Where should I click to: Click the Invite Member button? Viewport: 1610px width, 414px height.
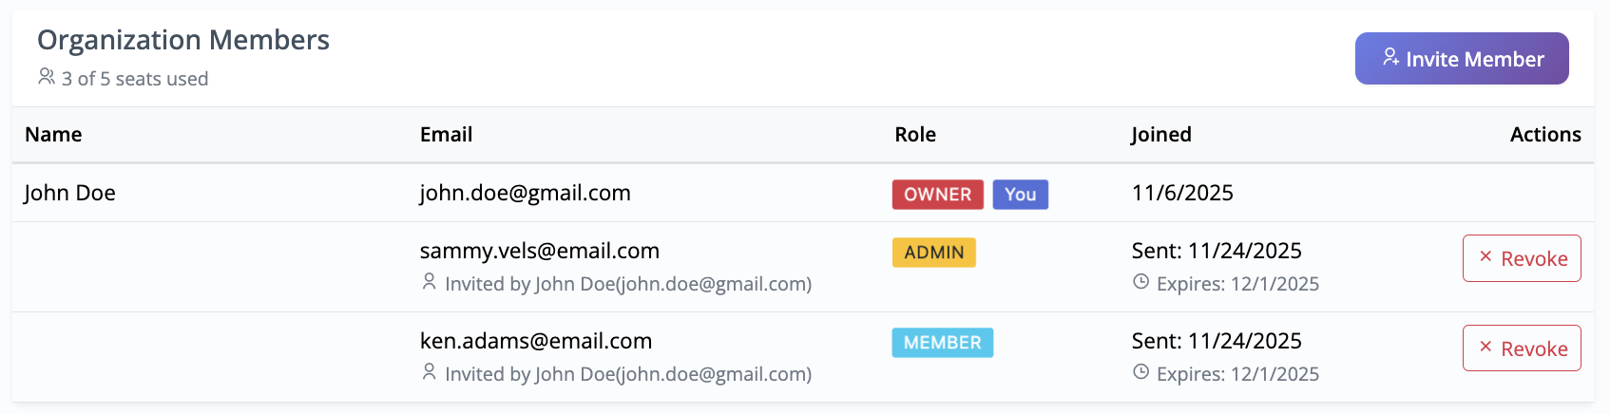(1461, 59)
